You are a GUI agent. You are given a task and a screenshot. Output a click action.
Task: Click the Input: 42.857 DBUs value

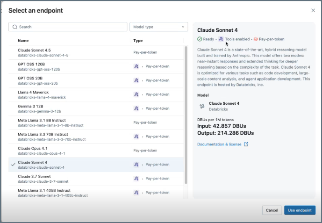point(222,126)
